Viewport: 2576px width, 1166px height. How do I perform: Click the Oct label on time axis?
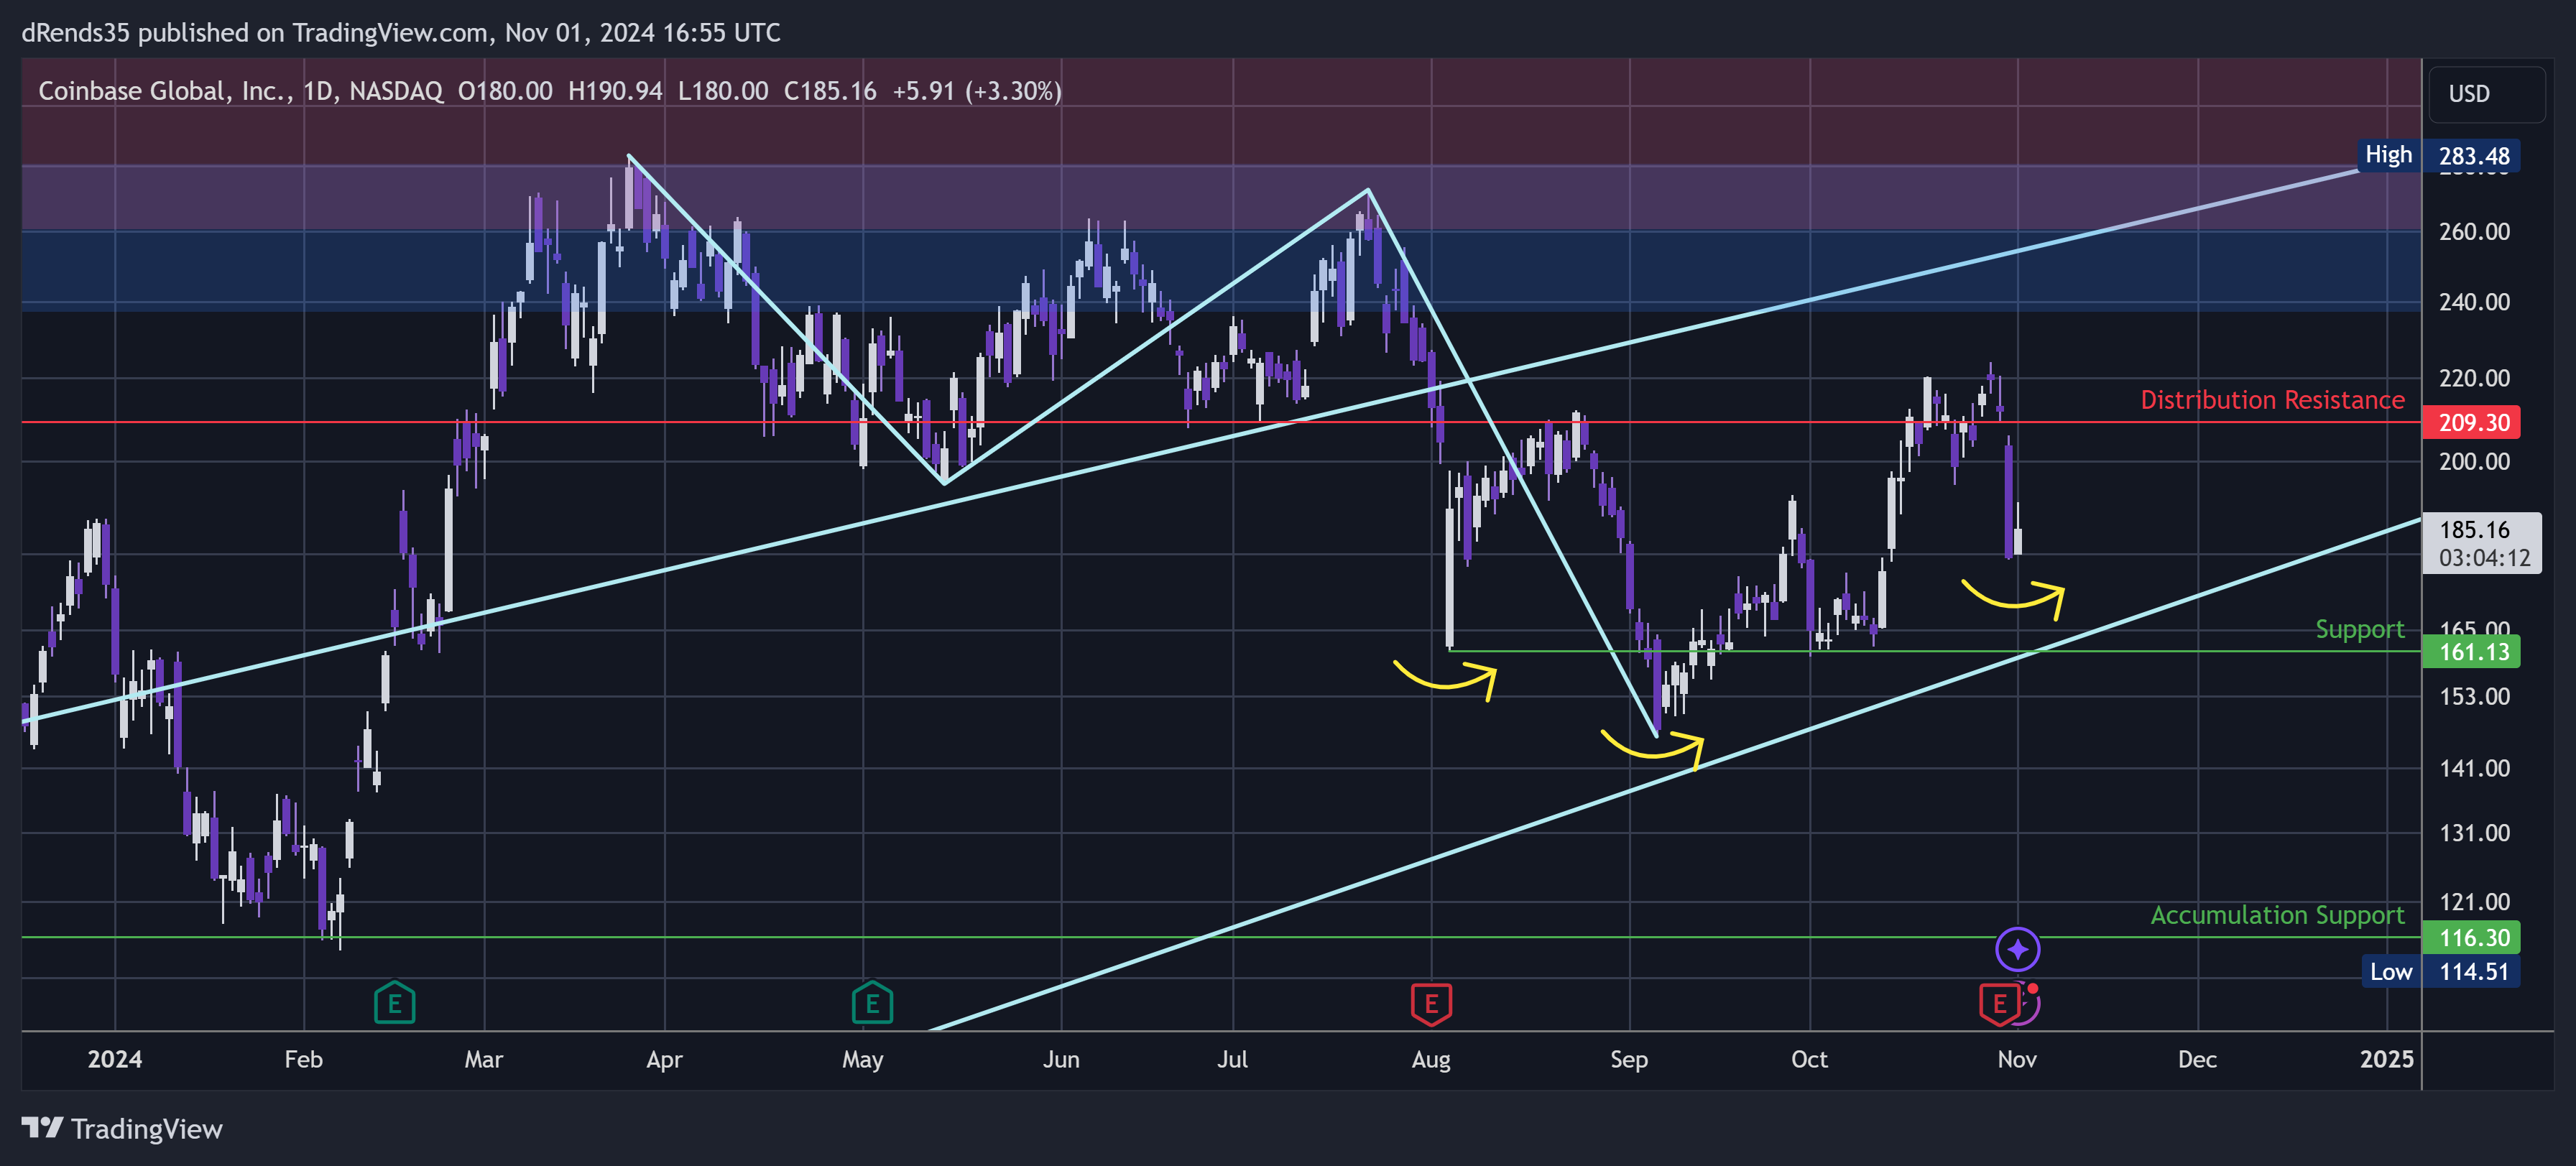tap(1809, 1059)
